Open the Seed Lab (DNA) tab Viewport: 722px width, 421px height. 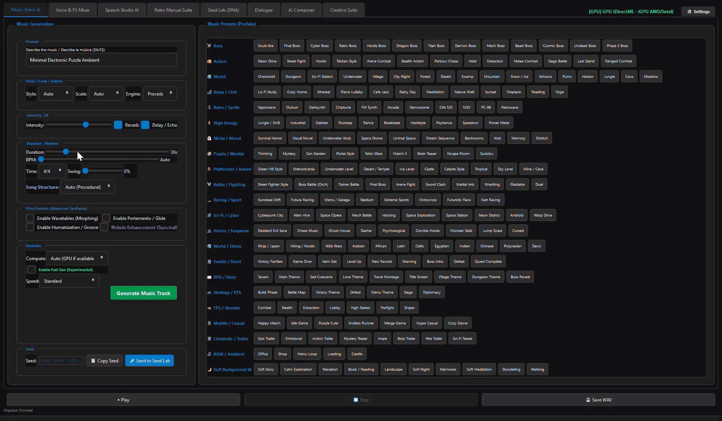click(223, 10)
